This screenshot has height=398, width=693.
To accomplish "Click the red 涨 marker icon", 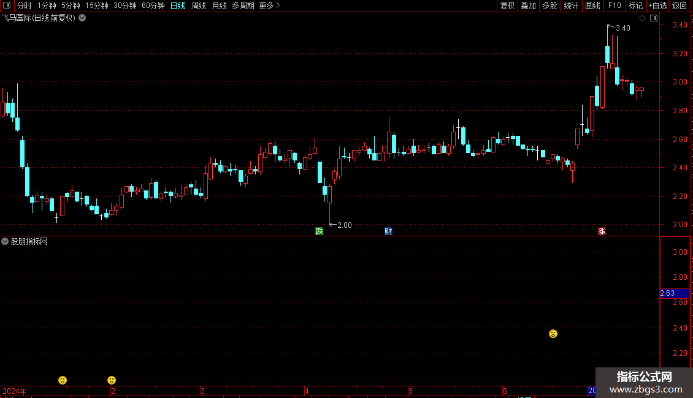I will (x=602, y=231).
